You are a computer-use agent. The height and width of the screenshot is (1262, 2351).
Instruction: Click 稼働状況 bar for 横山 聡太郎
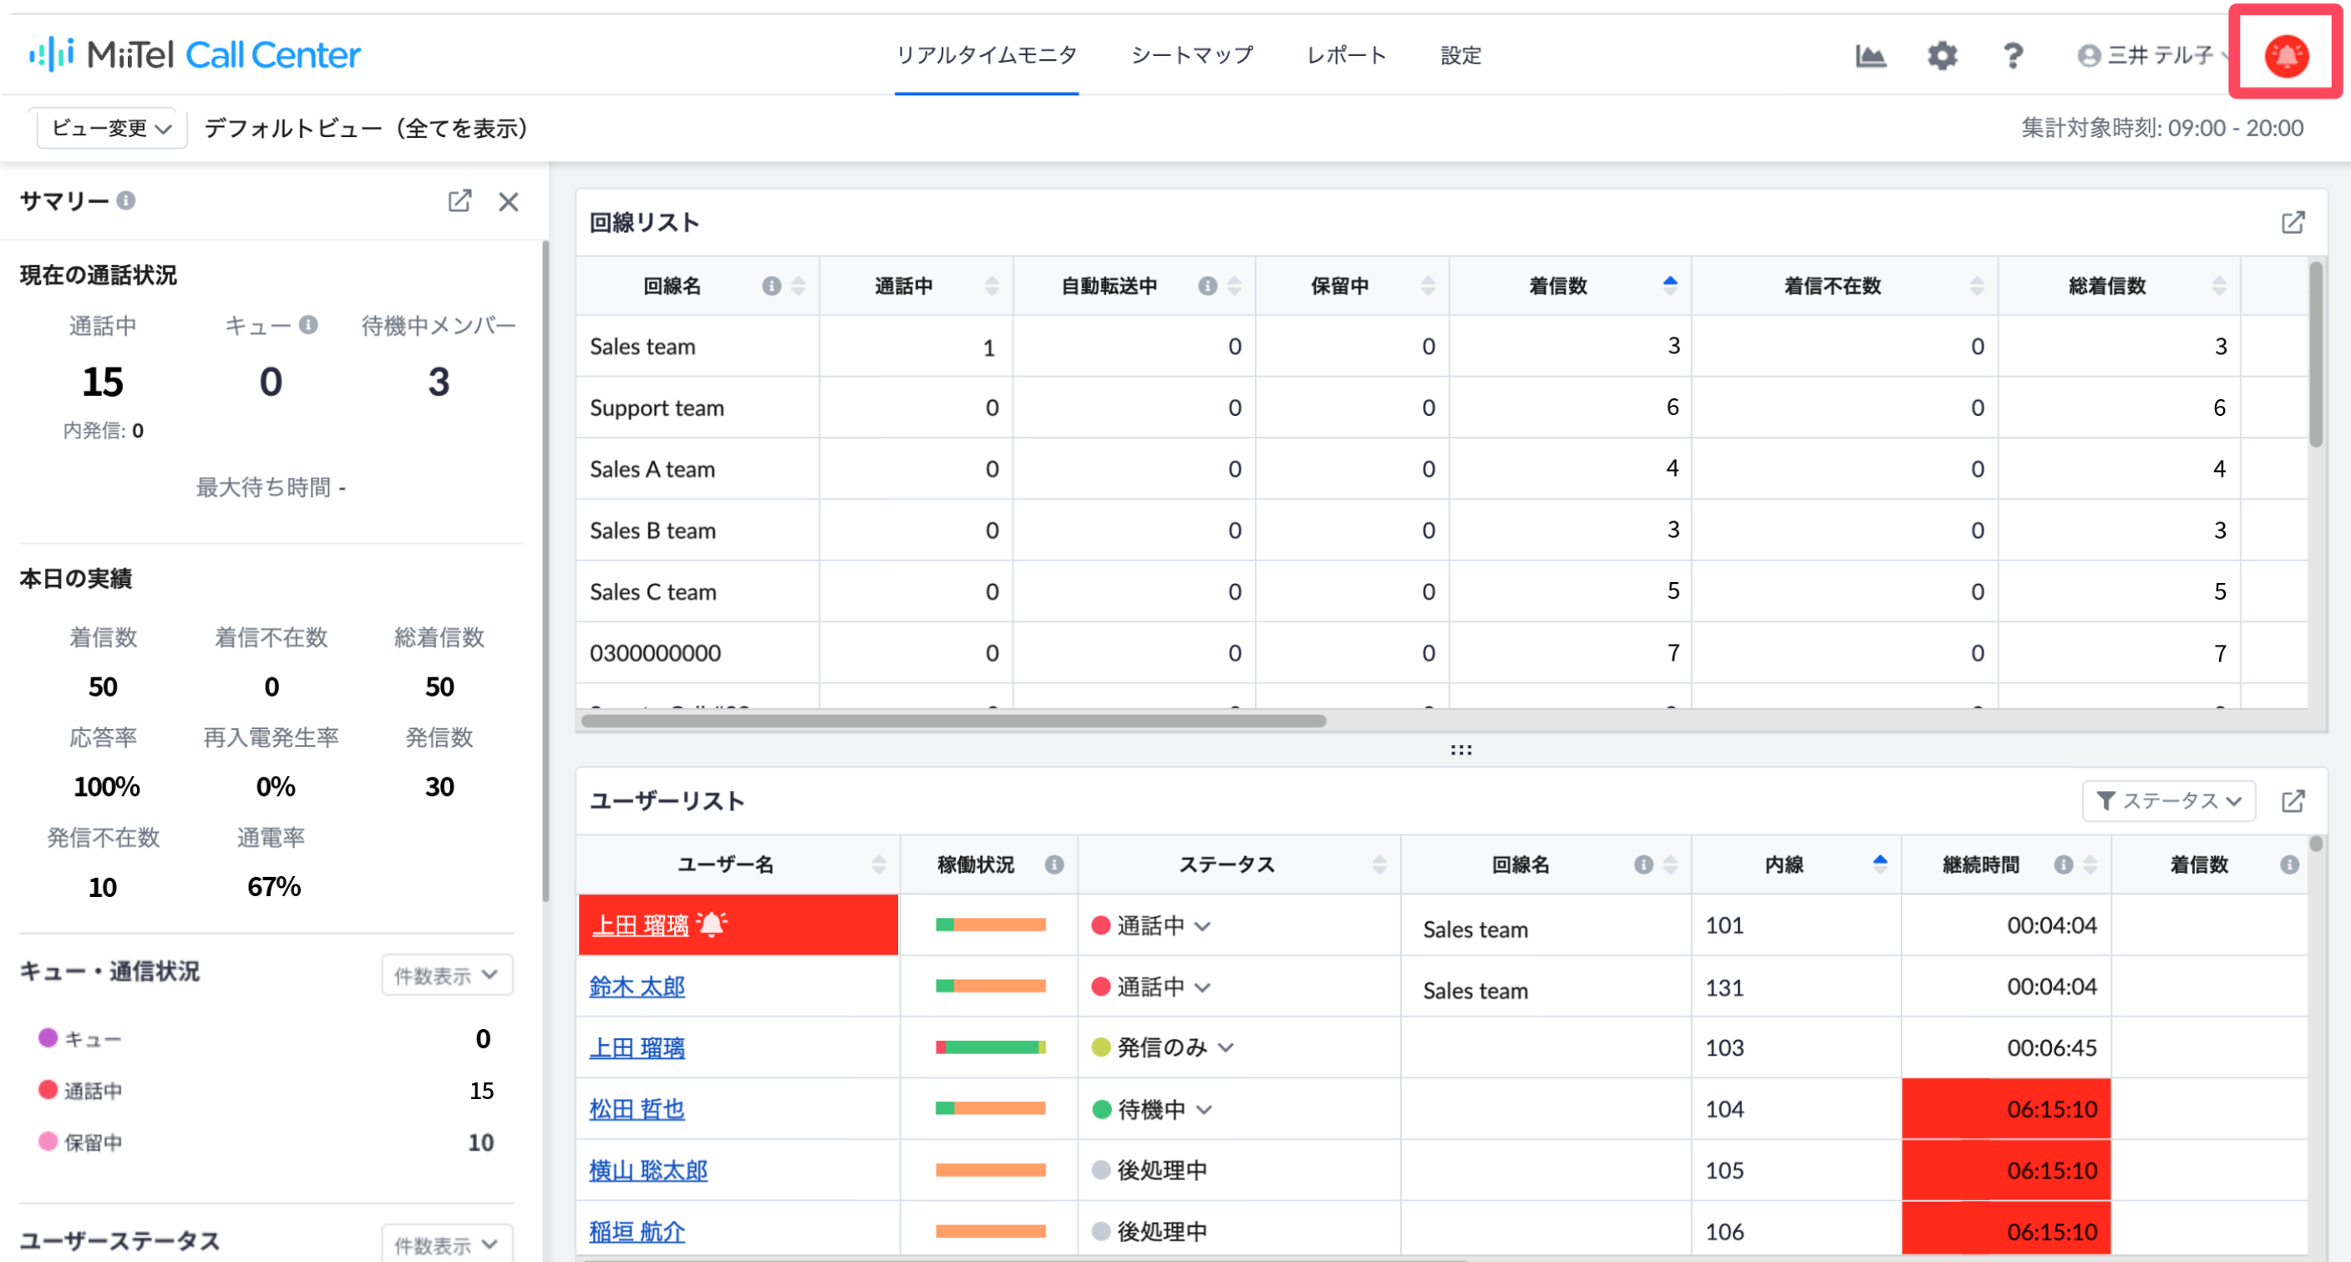point(990,1169)
